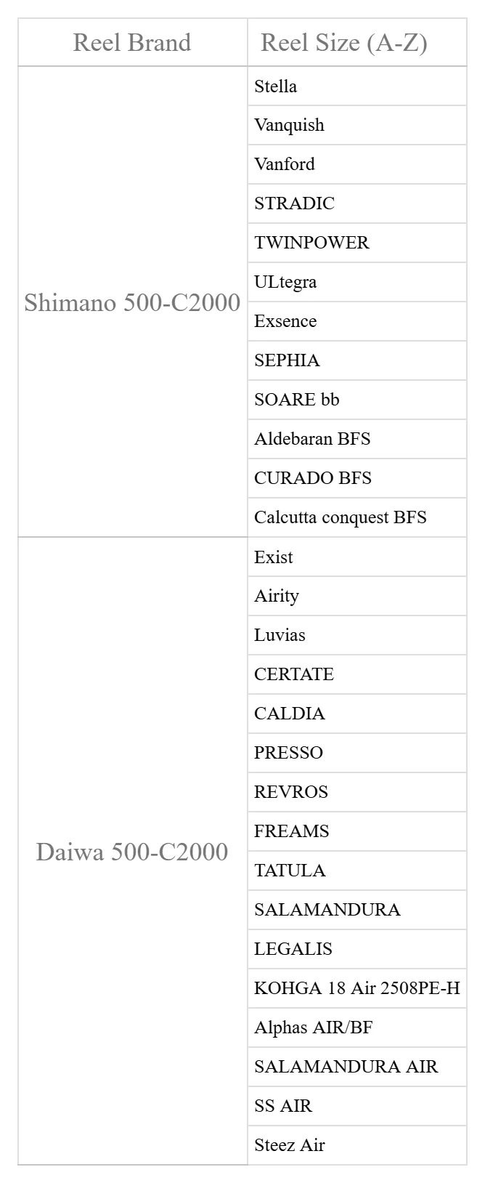485x1183 pixels.
Task: Select the STRADIC row
Action: pyautogui.click(x=356, y=203)
